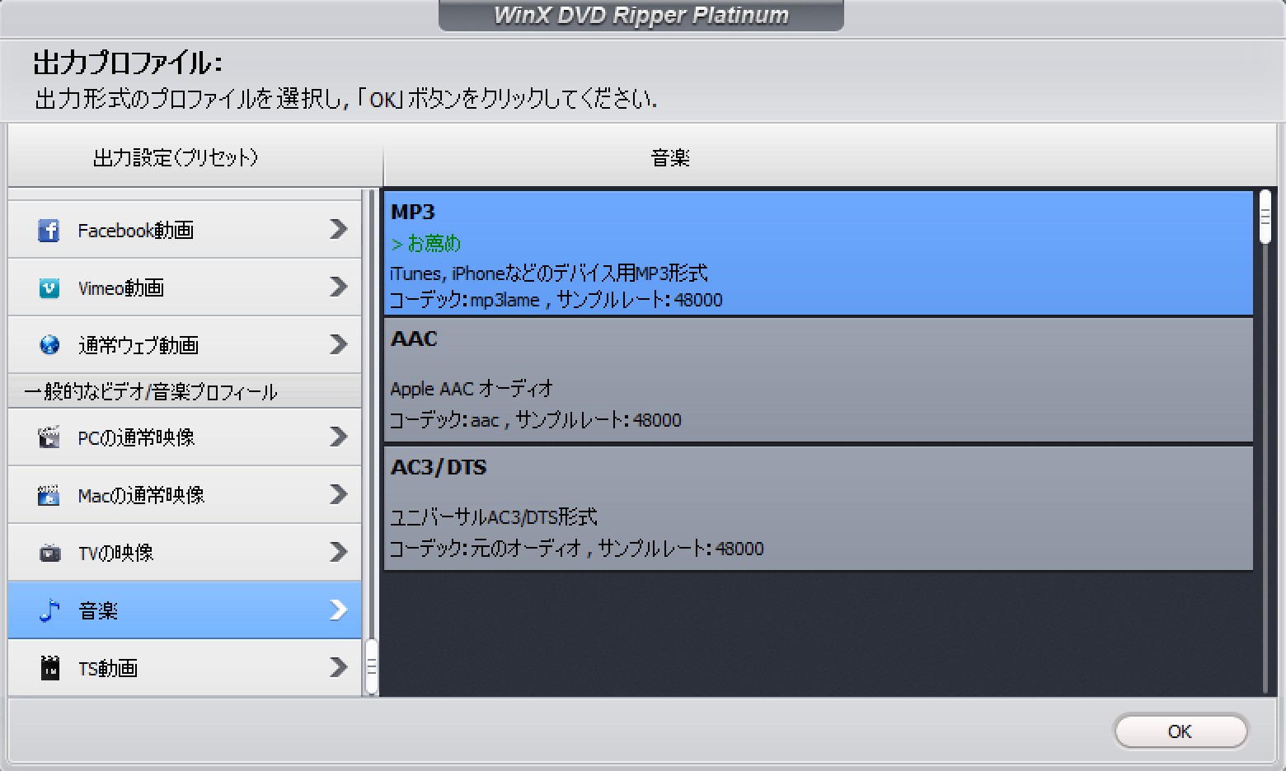Click the 音楽 row chevron
The image size is (1286, 771).
pyautogui.click(x=338, y=610)
